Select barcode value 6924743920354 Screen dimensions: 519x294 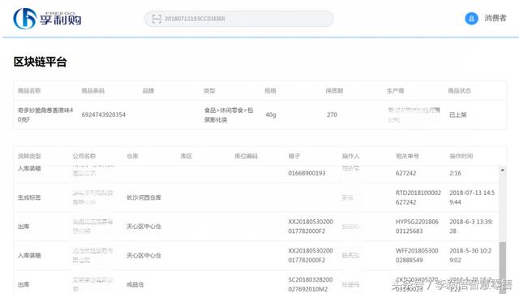click(104, 115)
